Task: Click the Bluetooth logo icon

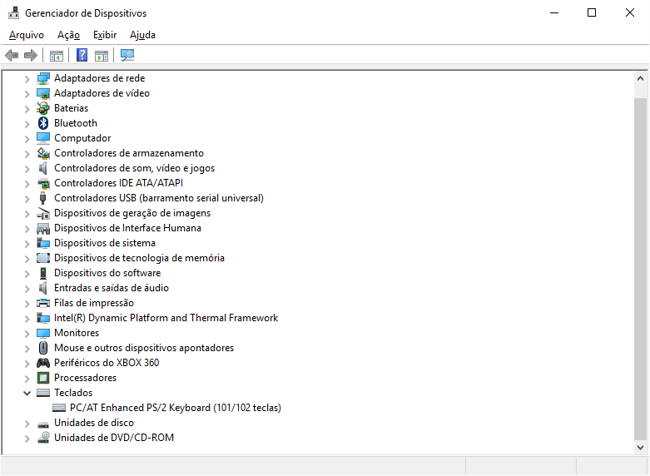Action: point(43,123)
